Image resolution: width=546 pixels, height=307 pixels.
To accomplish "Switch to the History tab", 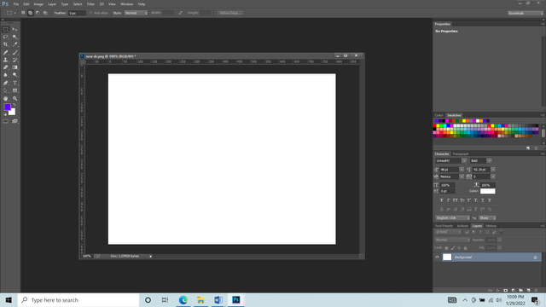I will click(x=491, y=226).
